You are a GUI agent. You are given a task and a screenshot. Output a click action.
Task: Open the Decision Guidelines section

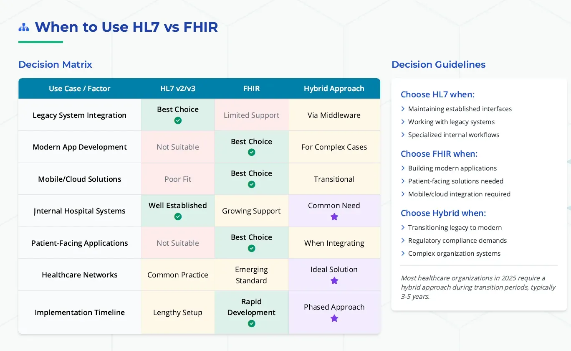(438, 64)
